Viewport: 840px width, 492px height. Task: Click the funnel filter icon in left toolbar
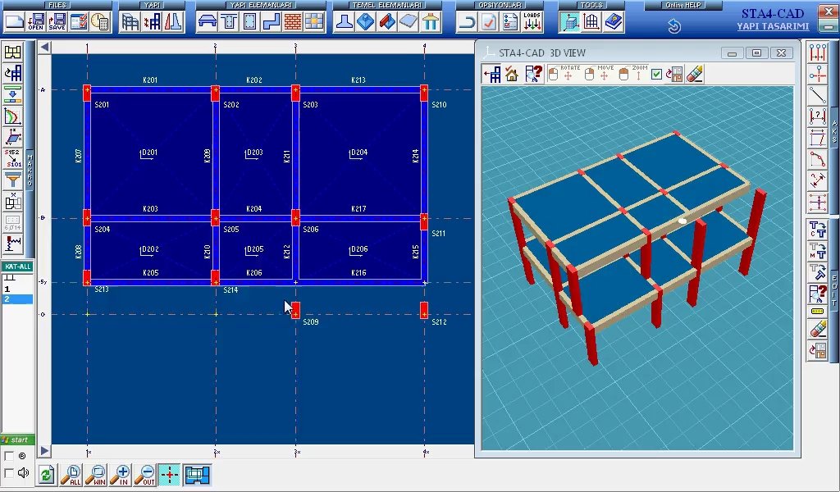click(x=13, y=180)
